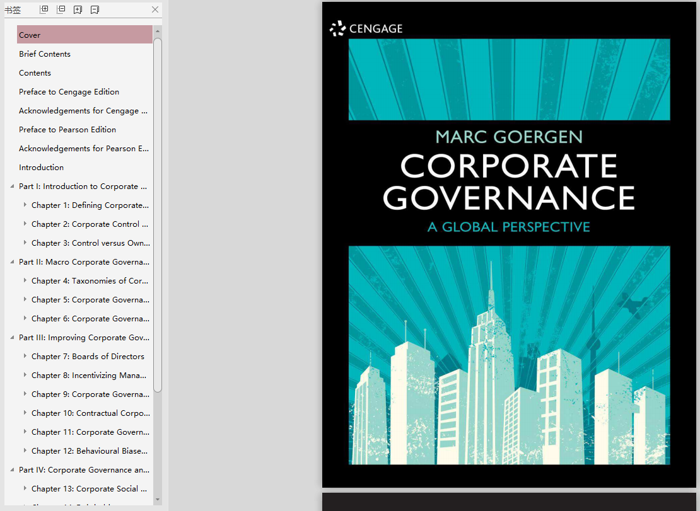700x511 pixels.
Task: Expand Chapter 7: Boards of Directors
Action: (x=25, y=356)
